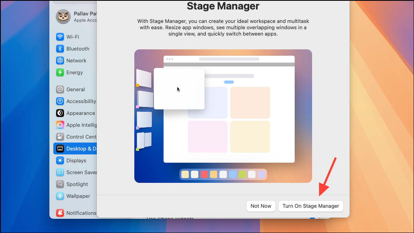Open the General label
414x233 pixels.
(x=75, y=90)
